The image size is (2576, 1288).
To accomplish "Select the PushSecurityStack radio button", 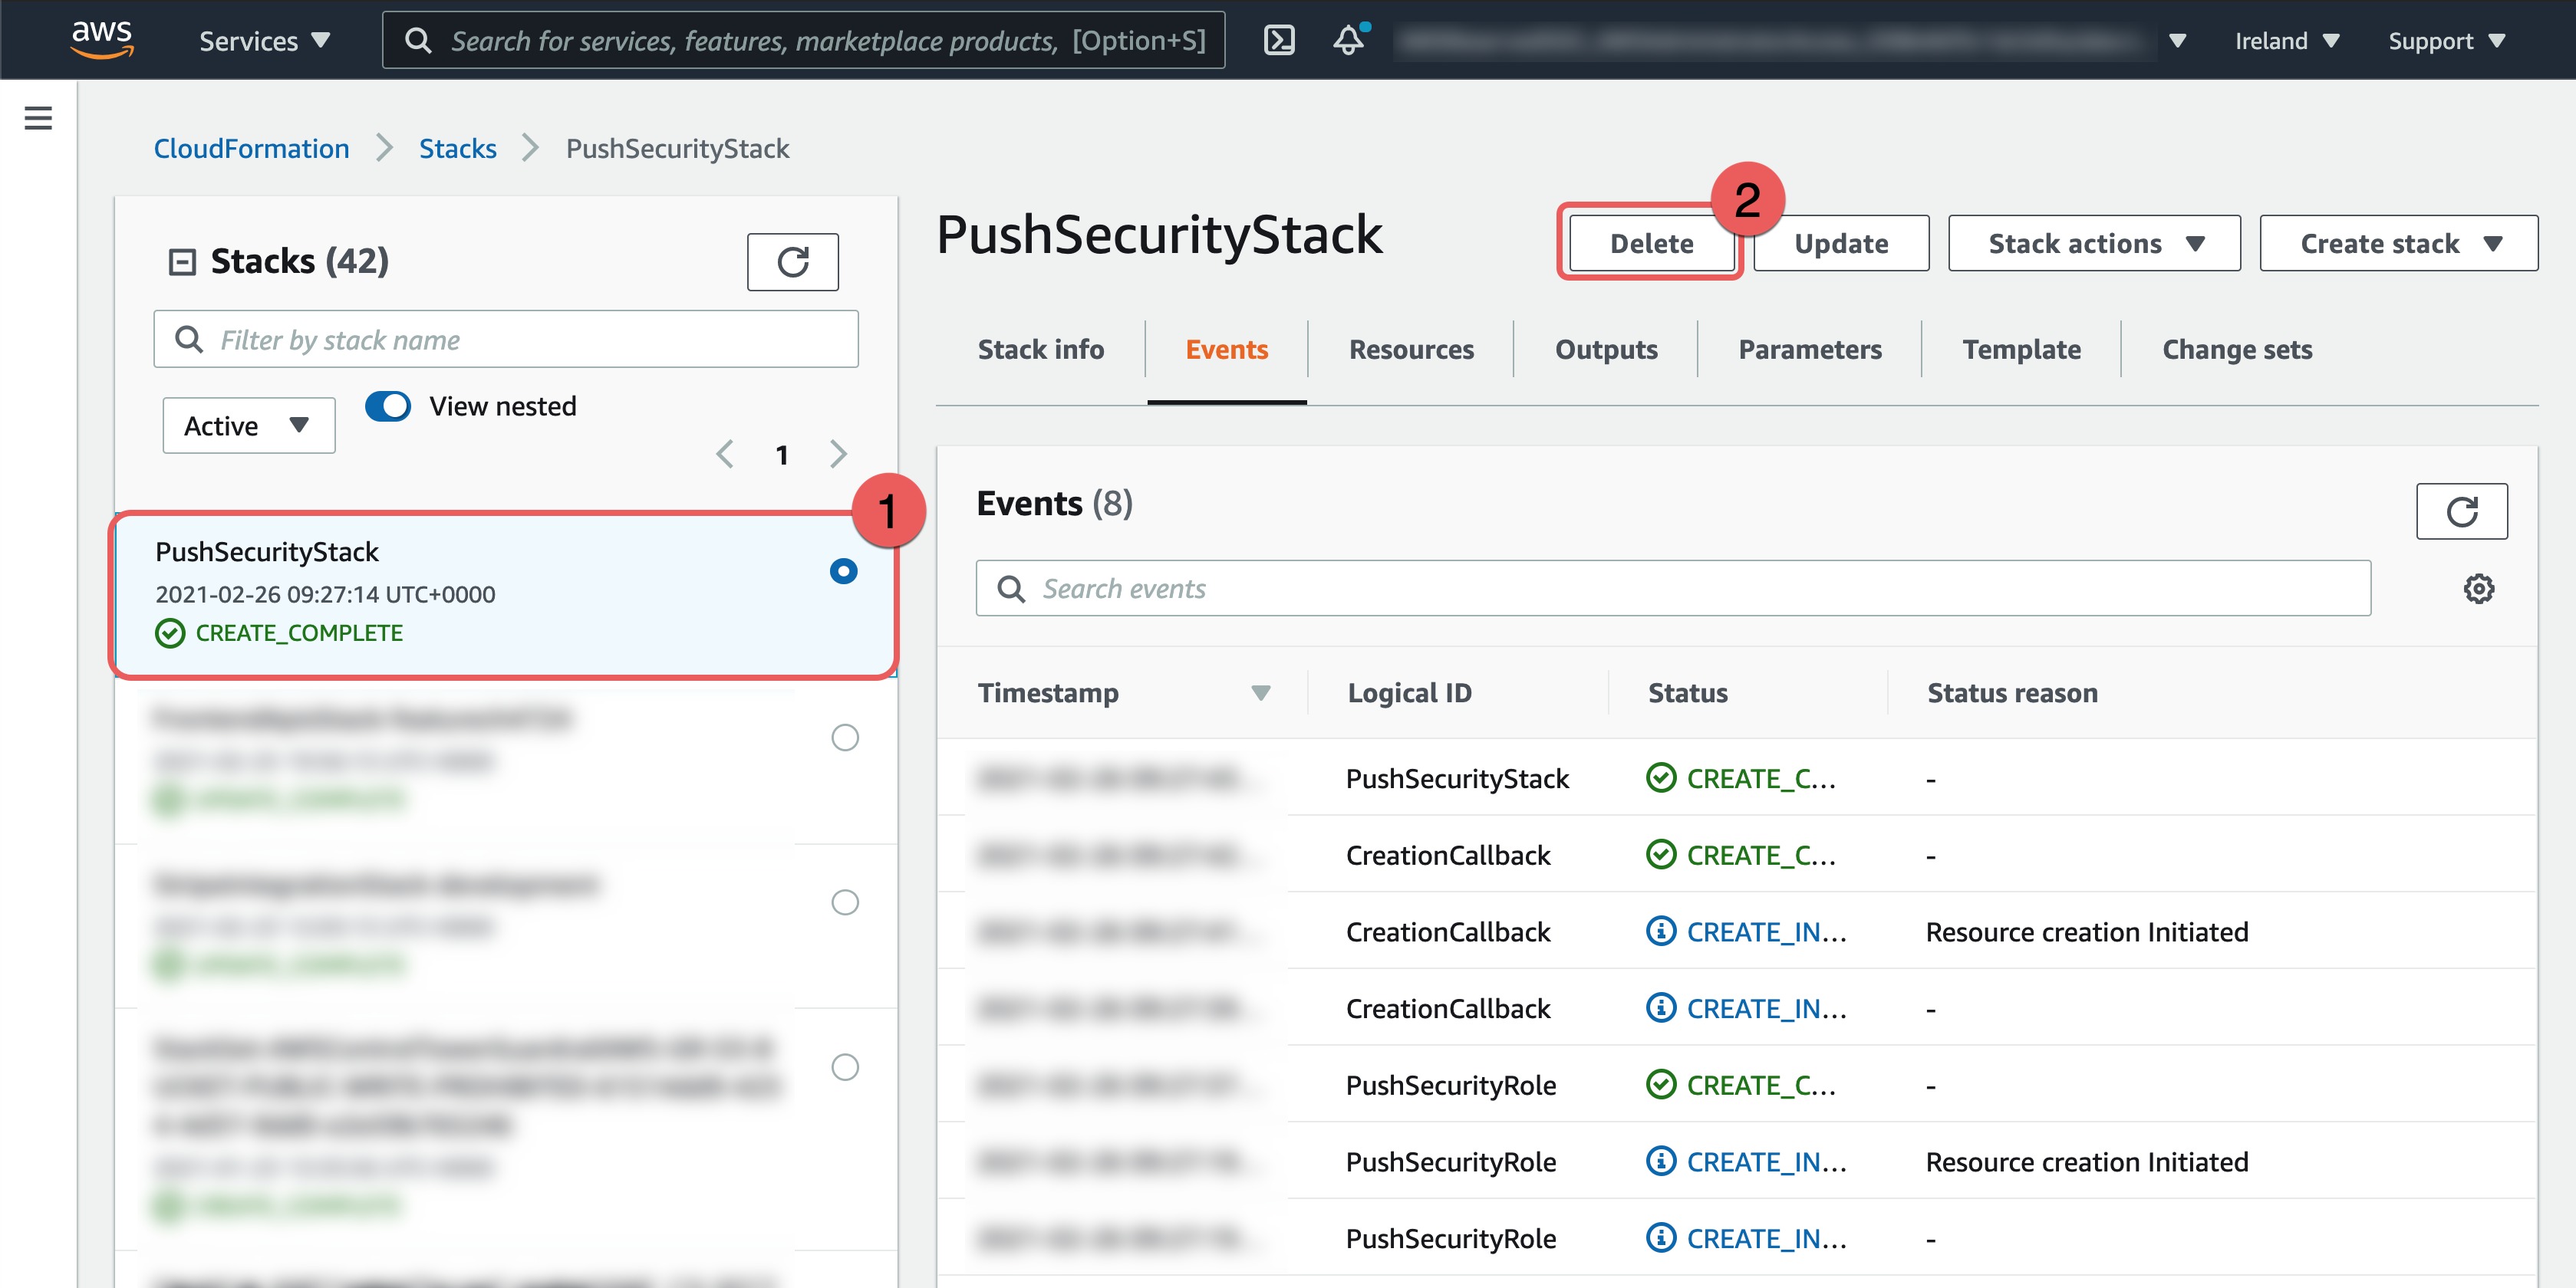I will coord(843,570).
